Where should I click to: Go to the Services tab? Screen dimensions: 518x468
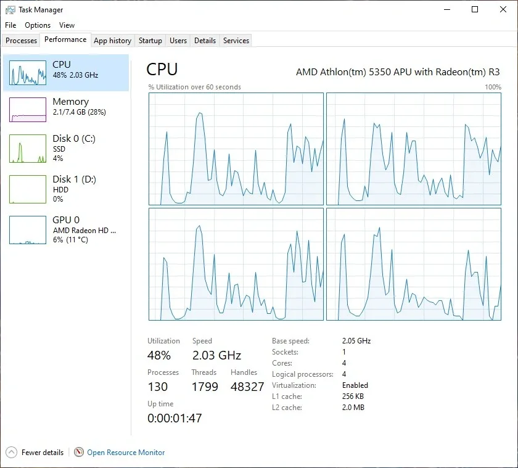[236, 41]
